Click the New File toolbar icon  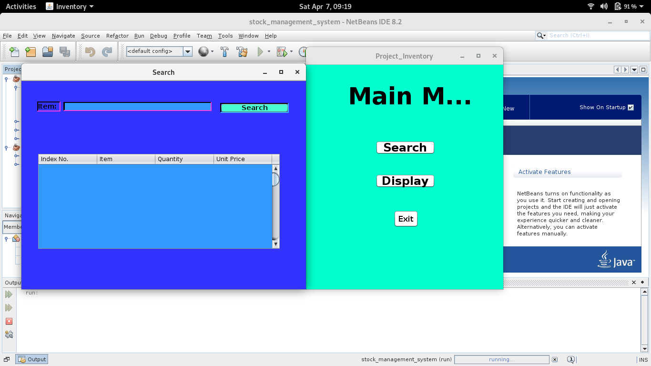point(14,51)
